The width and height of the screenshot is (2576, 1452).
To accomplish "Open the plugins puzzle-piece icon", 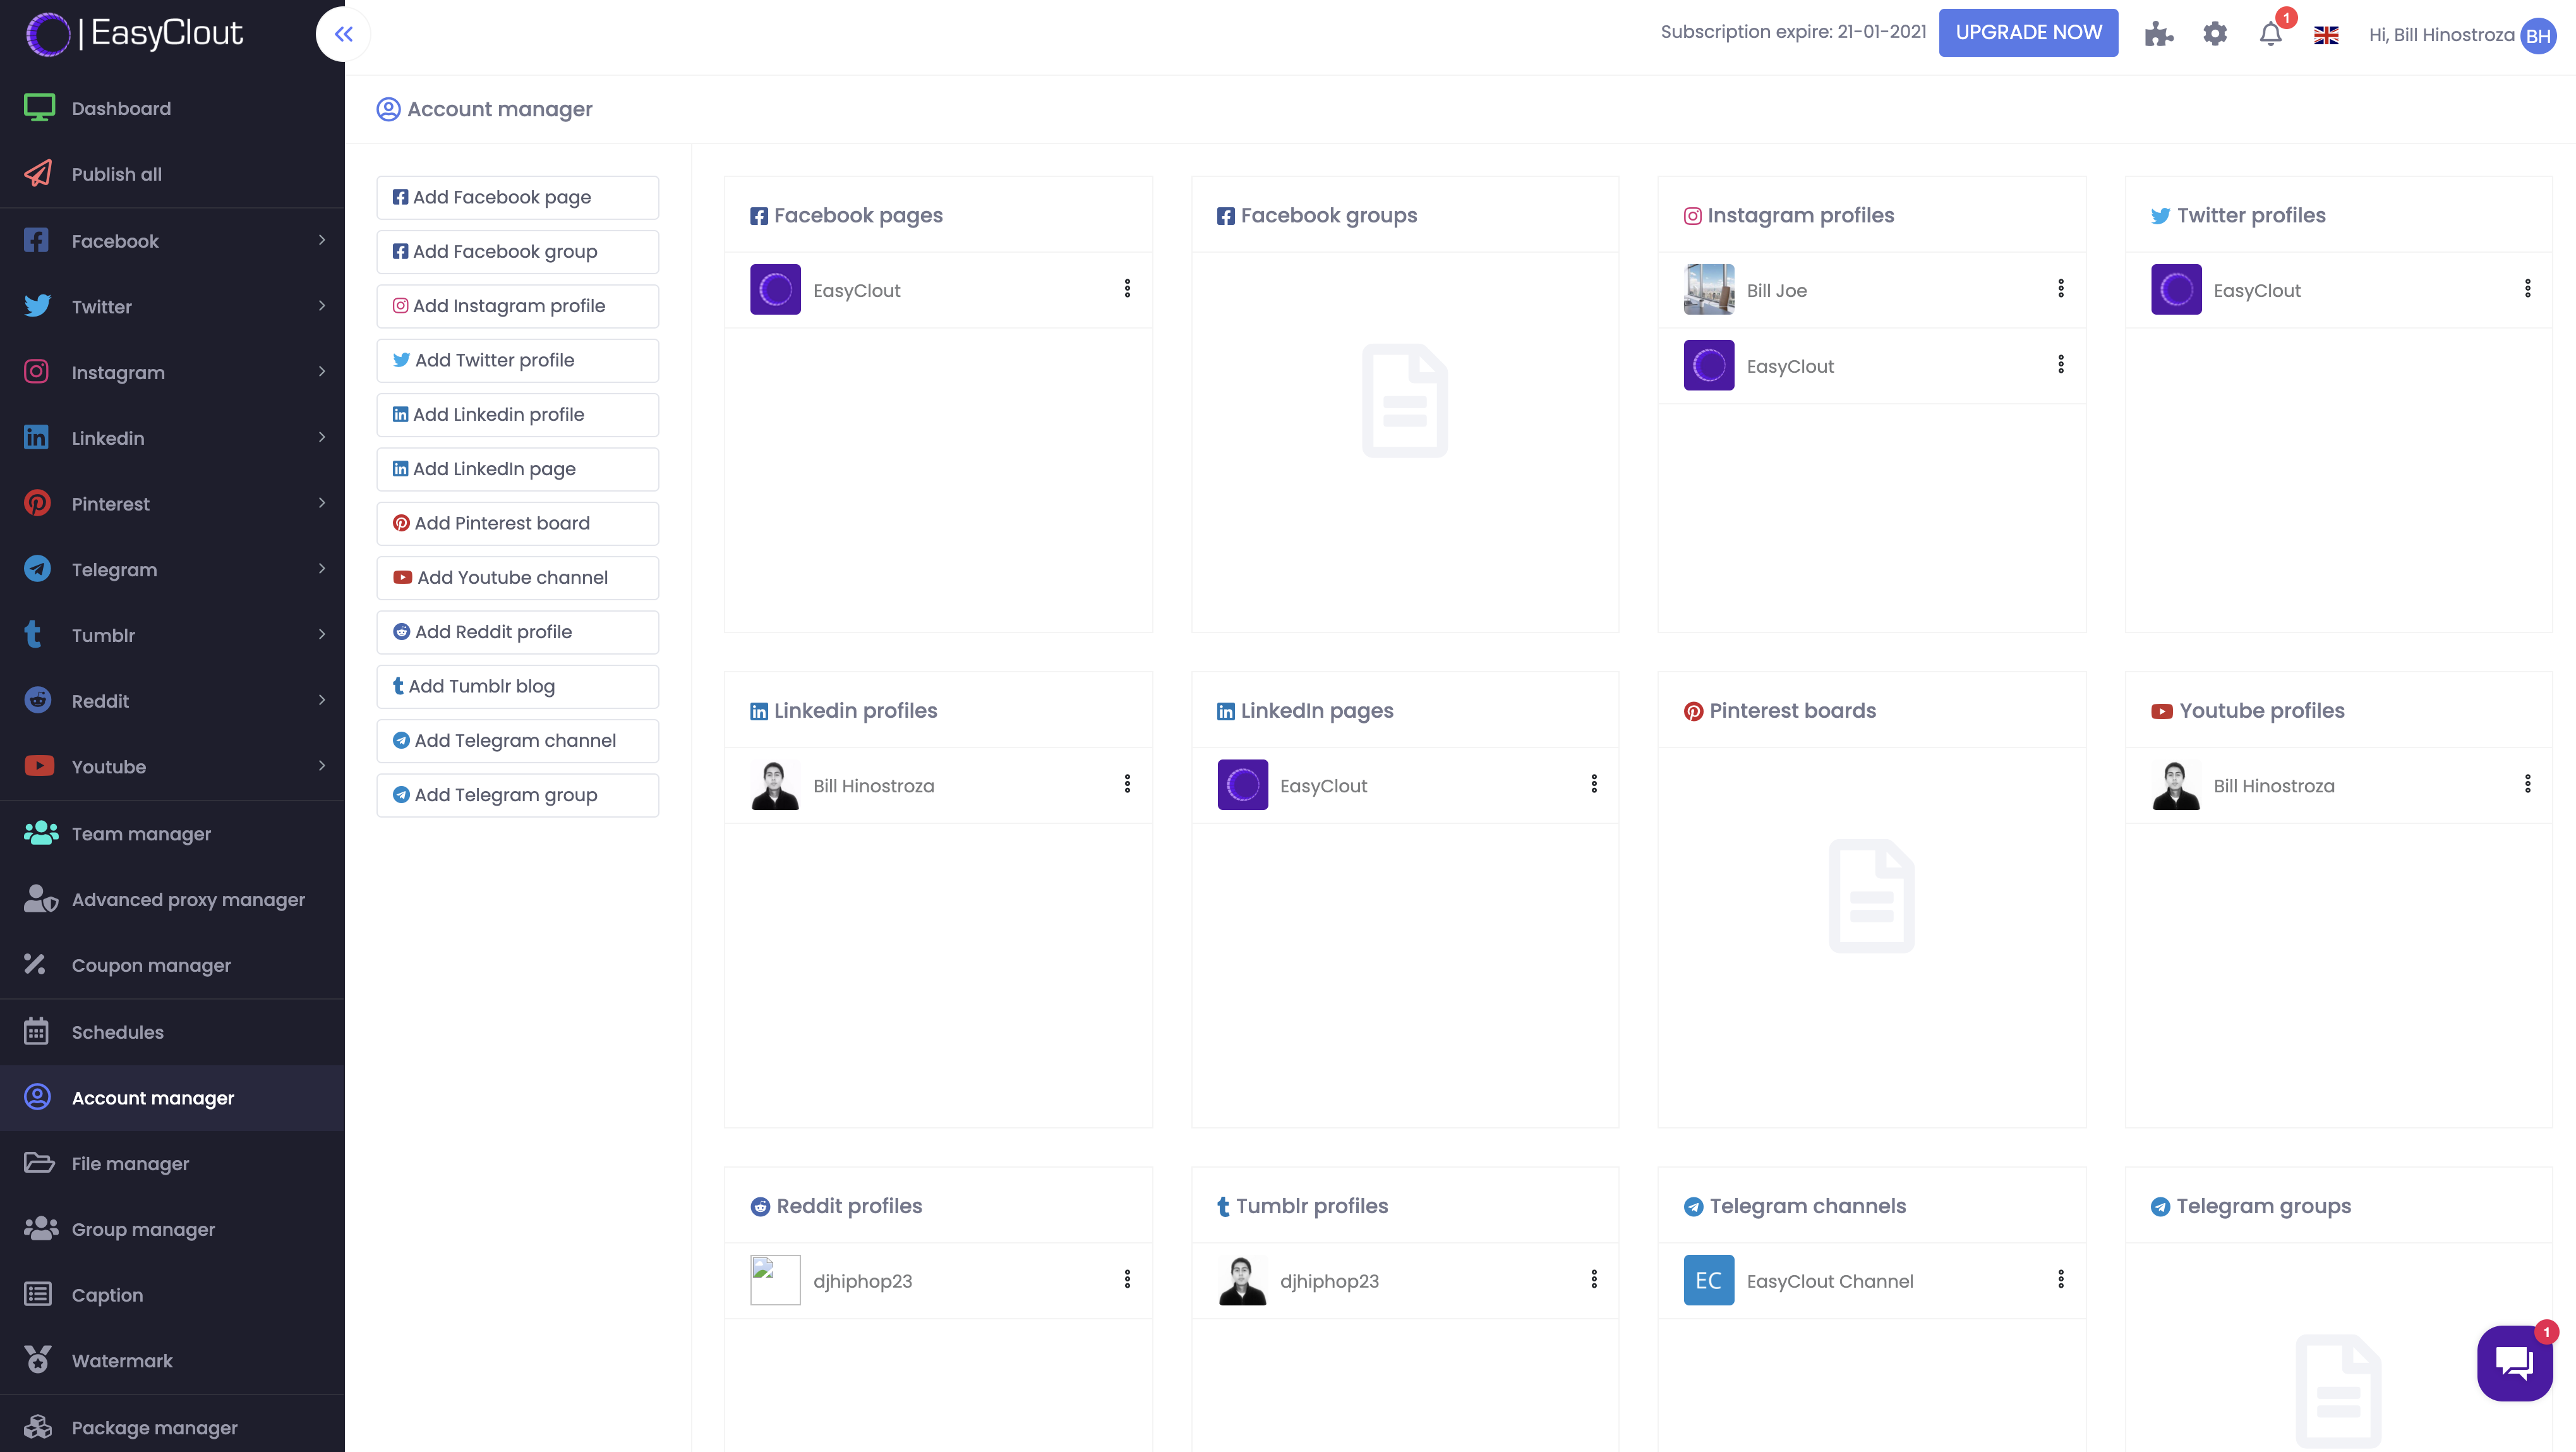I will tap(2159, 34).
